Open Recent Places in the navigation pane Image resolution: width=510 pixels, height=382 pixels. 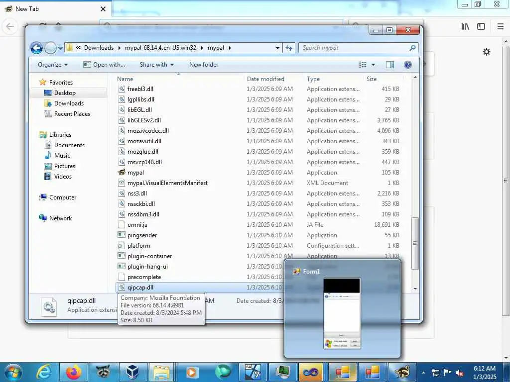coord(67,114)
